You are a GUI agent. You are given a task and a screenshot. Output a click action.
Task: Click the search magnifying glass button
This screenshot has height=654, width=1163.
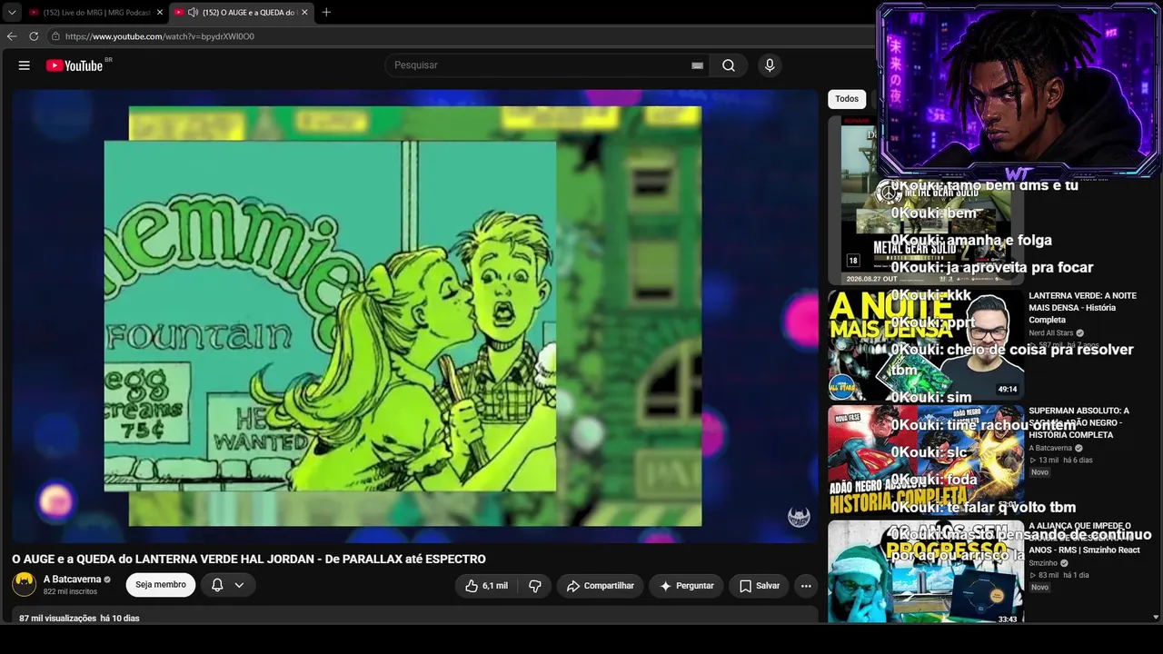pos(729,65)
